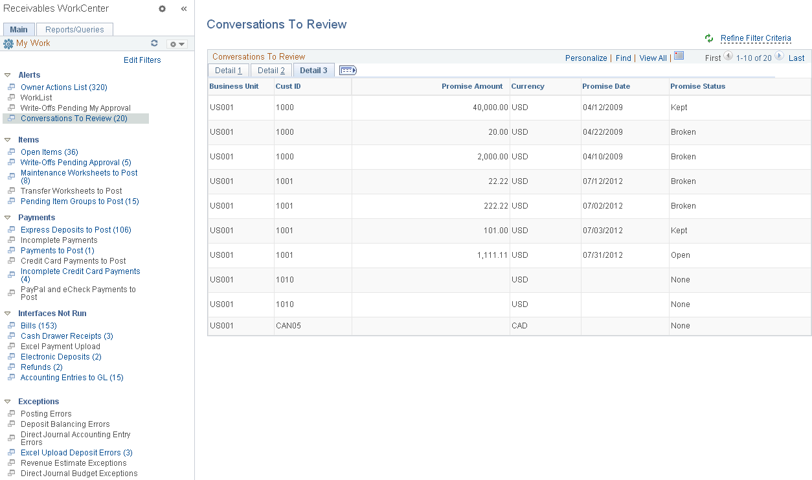Open Excel Upload Deposit Errors (3)
812x480 pixels.
(x=76, y=453)
